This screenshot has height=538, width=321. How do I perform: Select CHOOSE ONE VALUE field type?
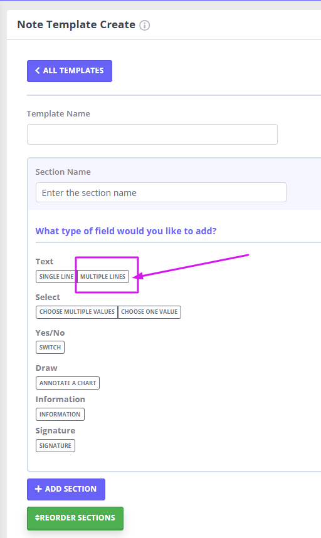tap(149, 312)
